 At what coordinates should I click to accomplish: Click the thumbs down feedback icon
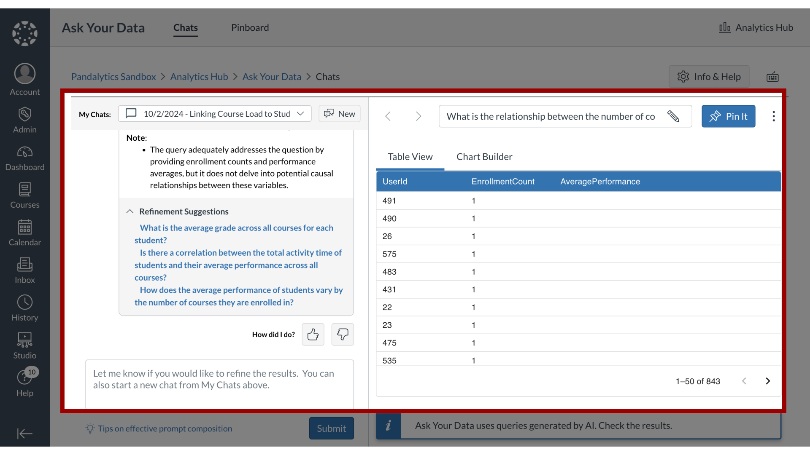tap(342, 334)
